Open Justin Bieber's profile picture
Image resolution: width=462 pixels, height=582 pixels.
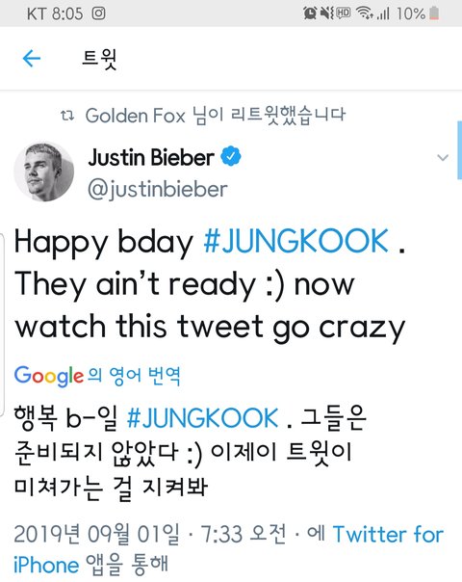pos(43,172)
